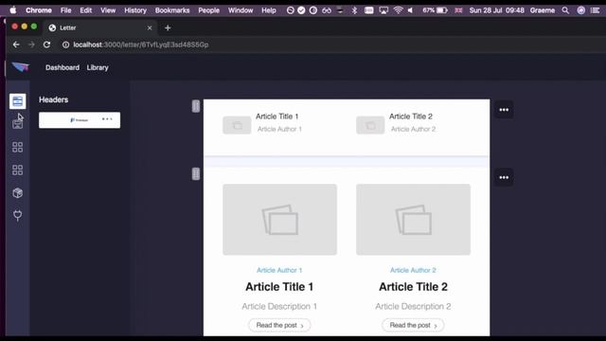
Task: Select bold heading Article Title 1
Action: point(279,287)
